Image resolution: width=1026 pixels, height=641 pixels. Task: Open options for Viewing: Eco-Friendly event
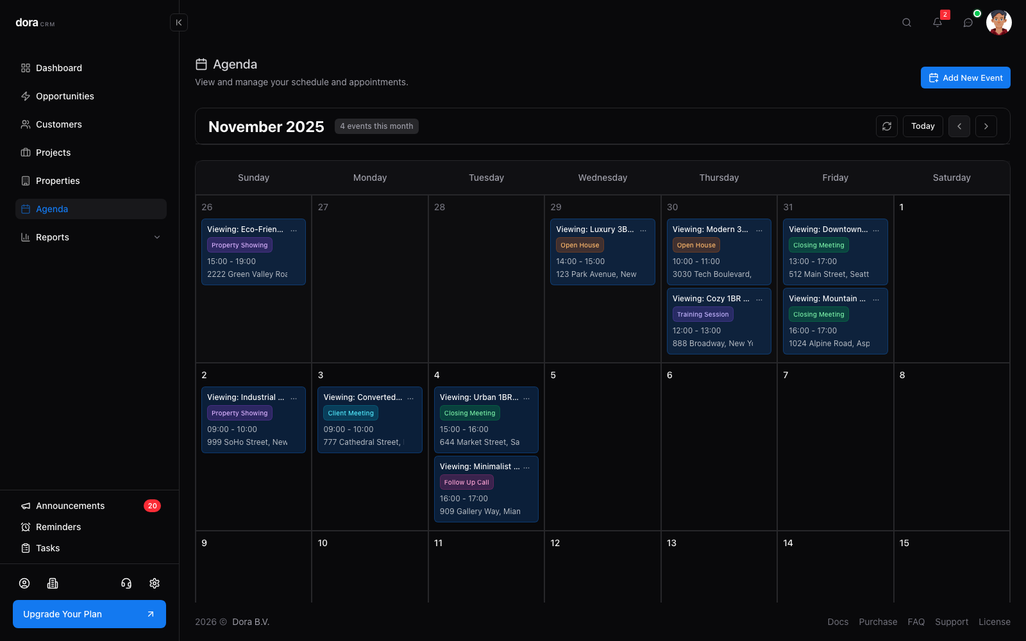294,229
